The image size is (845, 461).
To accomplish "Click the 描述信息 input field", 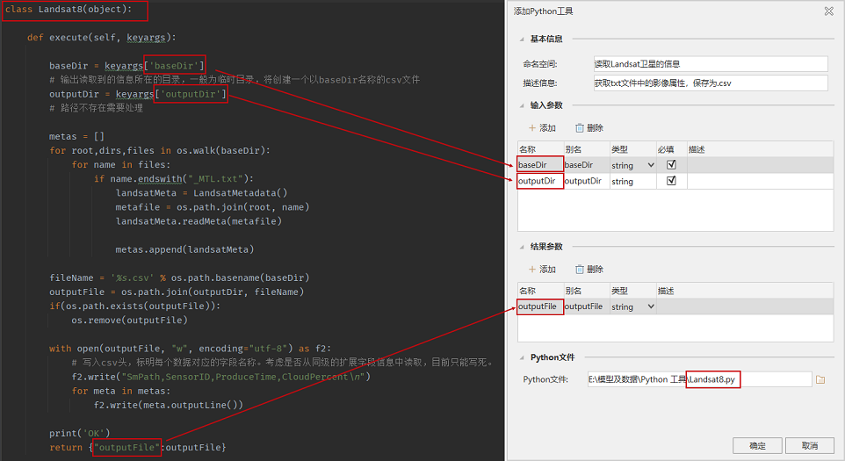I will coord(710,83).
